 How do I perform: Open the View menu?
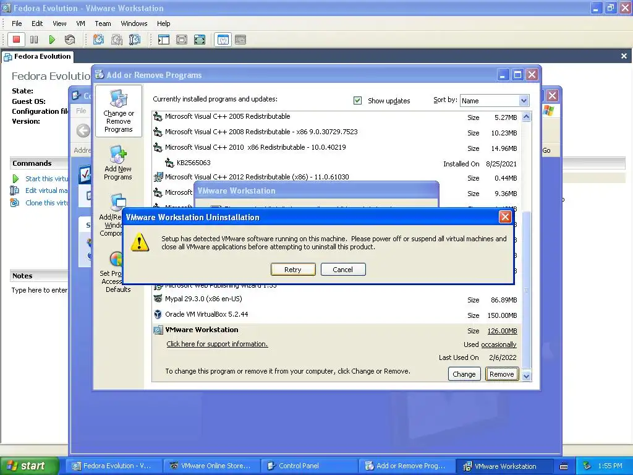click(59, 24)
